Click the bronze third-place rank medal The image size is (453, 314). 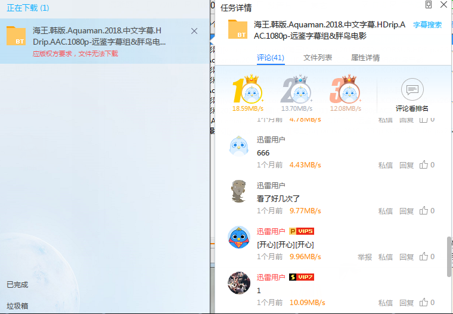(345, 91)
